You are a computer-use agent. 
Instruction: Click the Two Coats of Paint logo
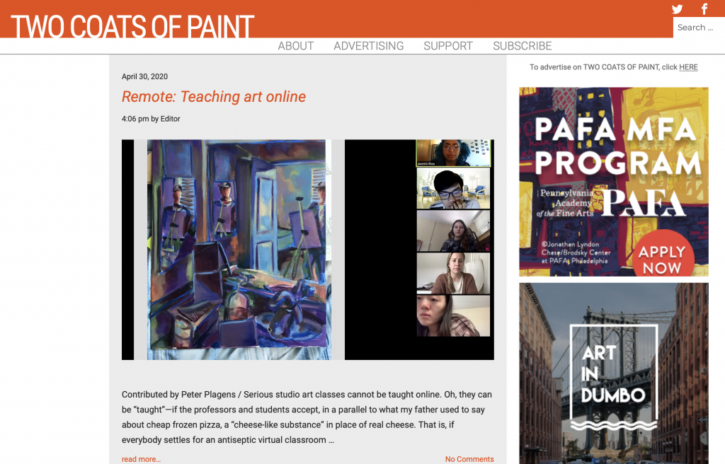click(x=132, y=26)
